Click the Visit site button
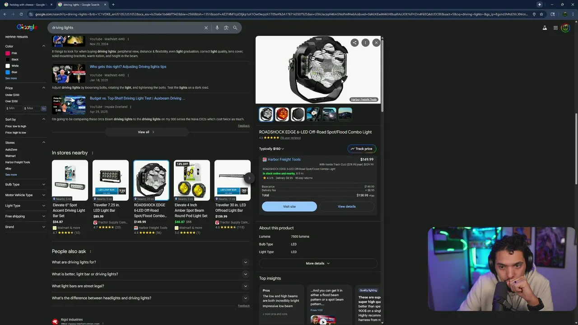The image size is (578, 325). pos(289,206)
